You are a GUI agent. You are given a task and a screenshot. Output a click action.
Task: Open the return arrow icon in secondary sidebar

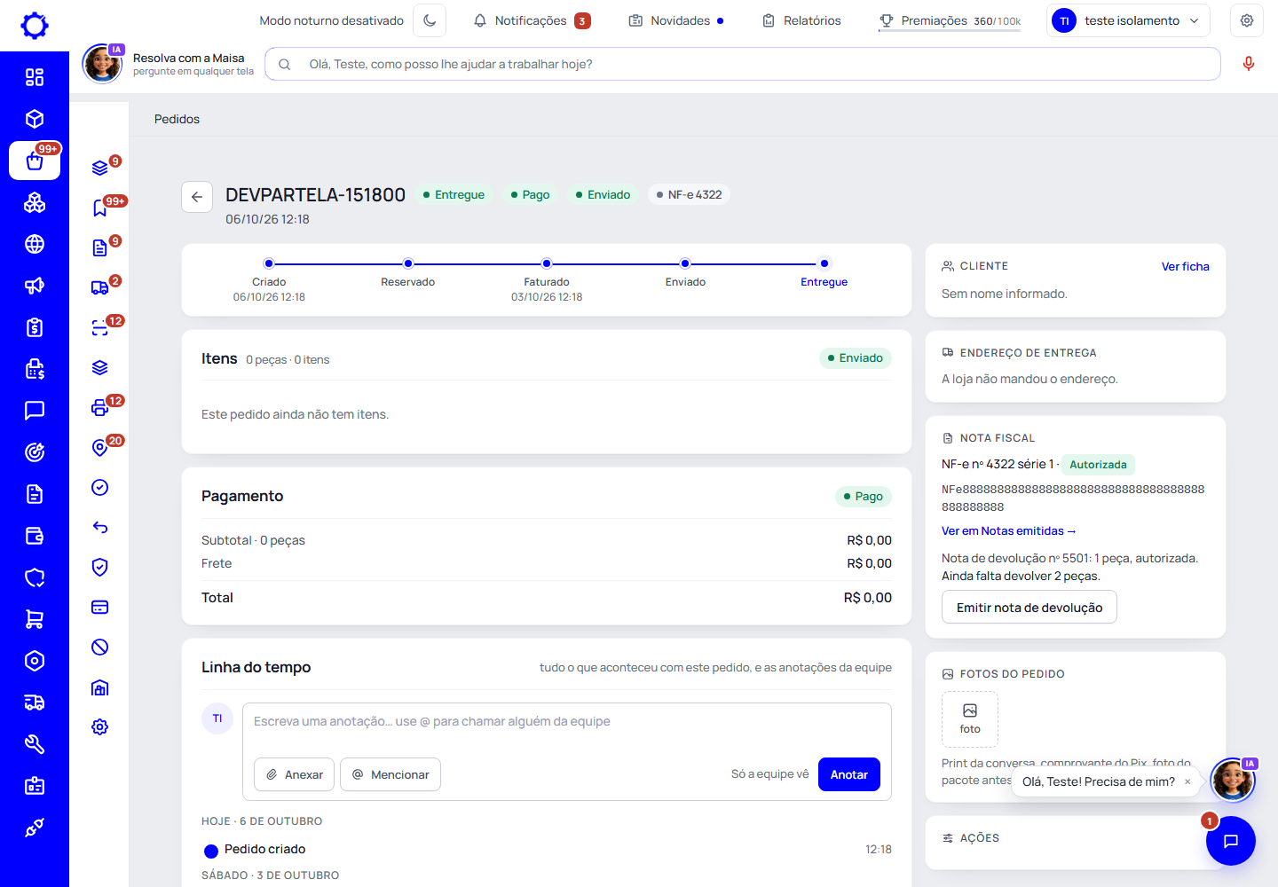coord(100,527)
